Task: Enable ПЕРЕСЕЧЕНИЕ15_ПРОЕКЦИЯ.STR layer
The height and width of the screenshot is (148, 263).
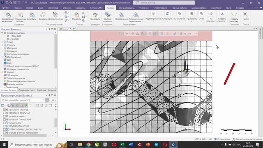Action: click(5, 129)
